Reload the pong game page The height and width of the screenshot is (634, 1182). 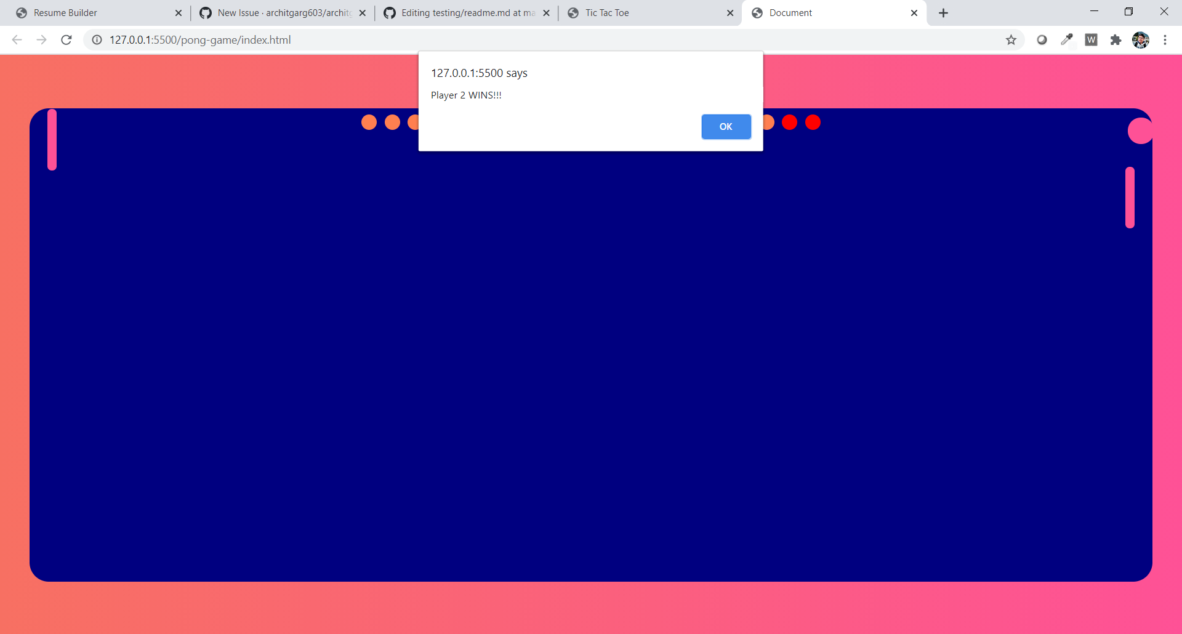[66, 39]
